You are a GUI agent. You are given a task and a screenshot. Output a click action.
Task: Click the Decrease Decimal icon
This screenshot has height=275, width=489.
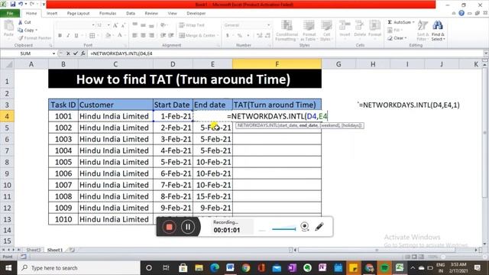[267, 36]
